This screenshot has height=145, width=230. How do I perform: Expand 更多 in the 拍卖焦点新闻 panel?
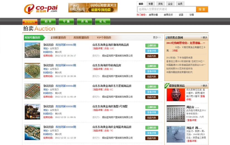pyautogui.click(x=204, y=37)
